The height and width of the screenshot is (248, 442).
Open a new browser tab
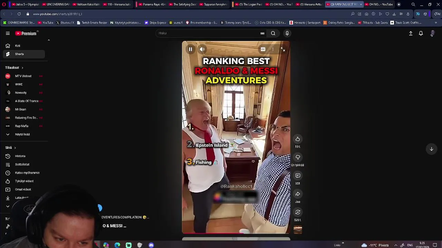398,4
